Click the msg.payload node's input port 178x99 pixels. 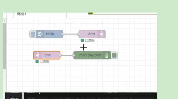pyautogui.click(x=73, y=55)
